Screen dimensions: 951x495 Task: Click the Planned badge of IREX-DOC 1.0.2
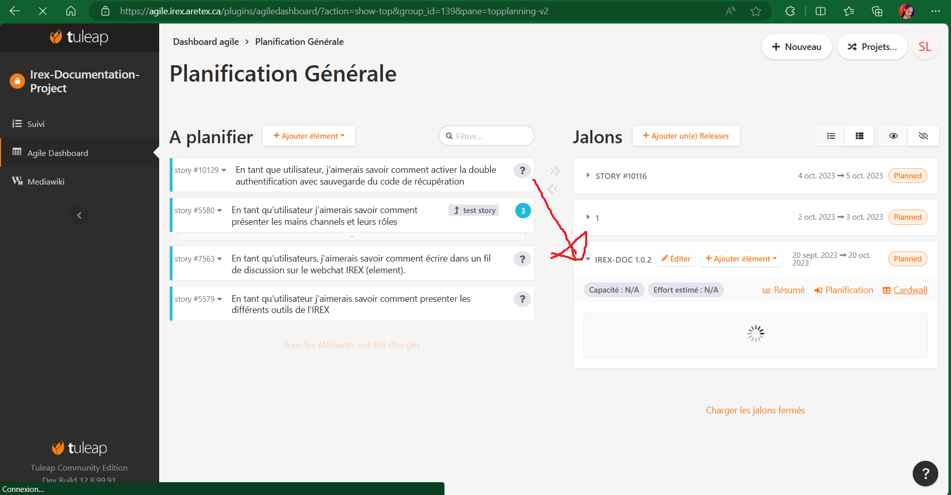tap(908, 259)
